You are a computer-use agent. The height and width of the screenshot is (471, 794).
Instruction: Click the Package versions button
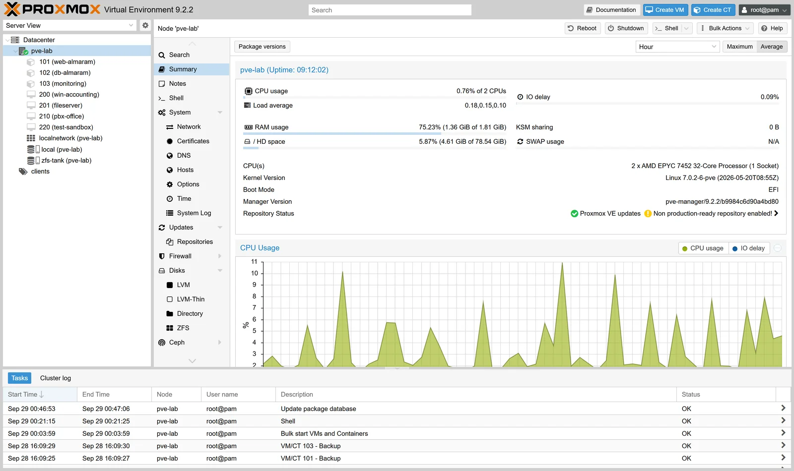point(262,47)
